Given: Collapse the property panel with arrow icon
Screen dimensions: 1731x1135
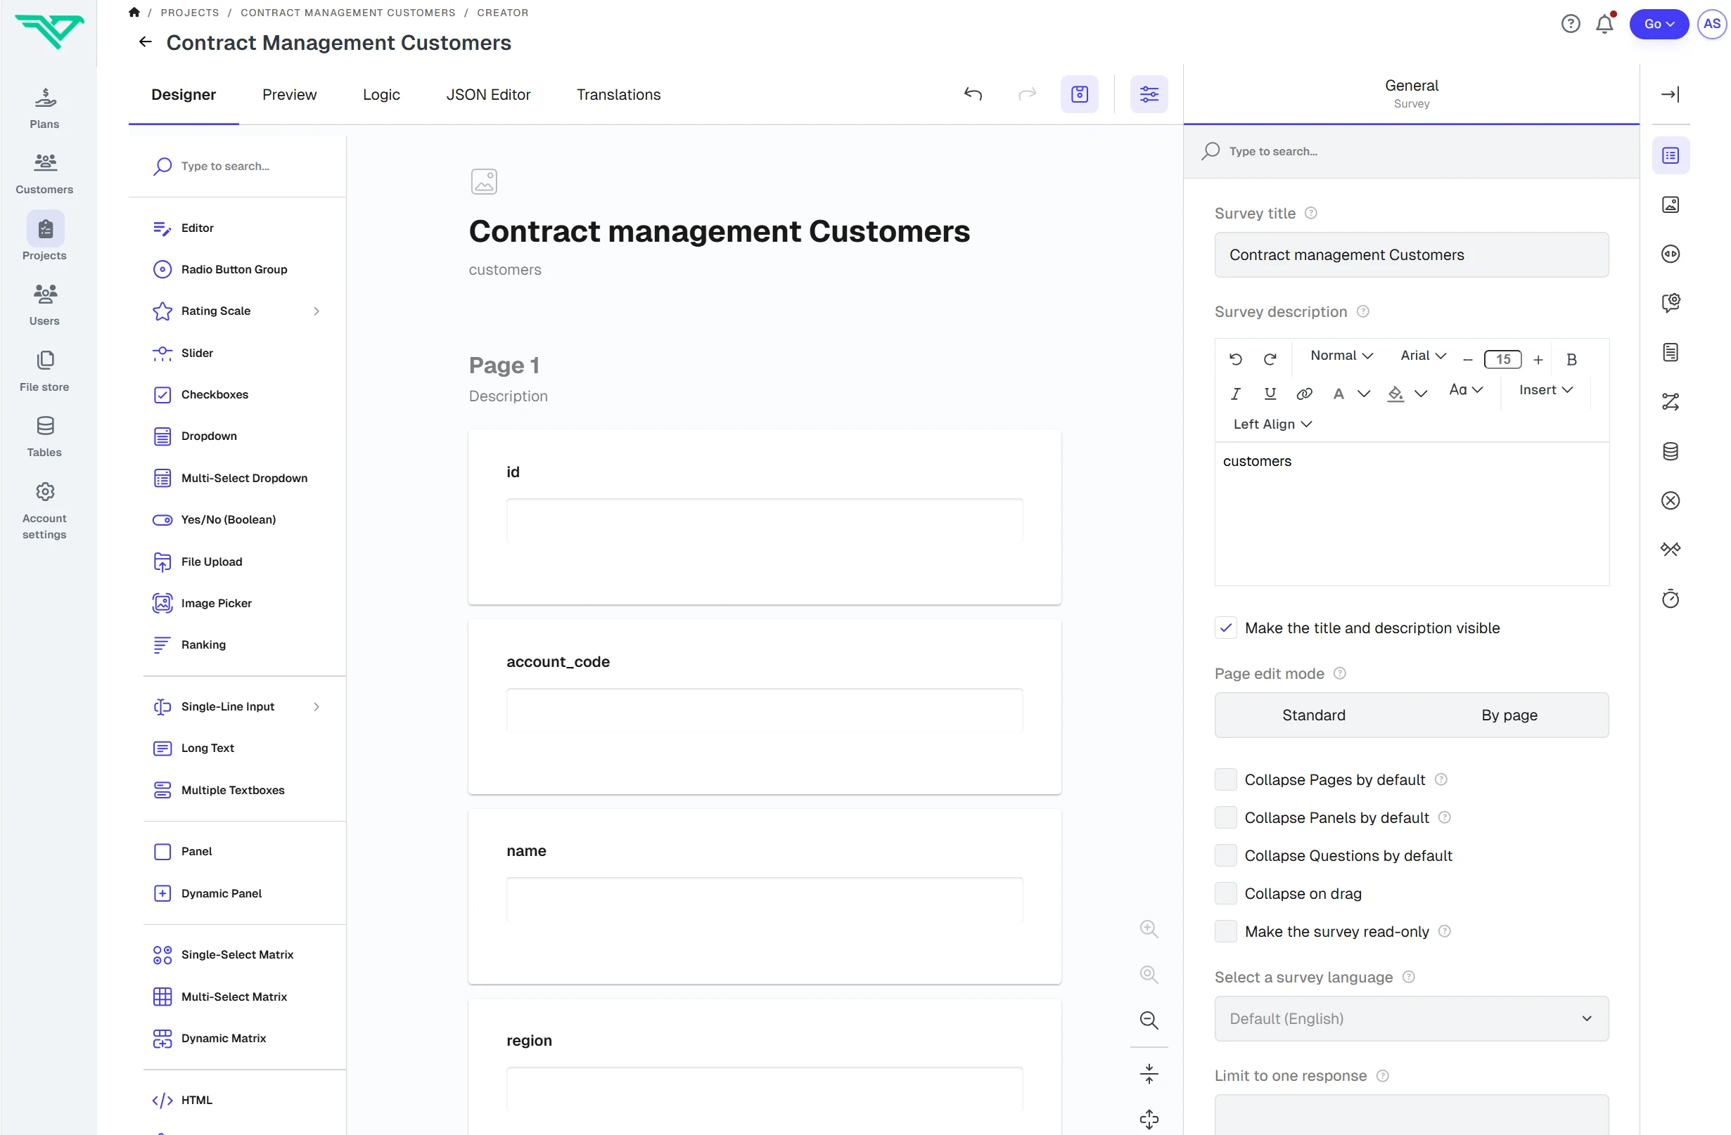Looking at the screenshot, I should pyautogui.click(x=1671, y=93).
